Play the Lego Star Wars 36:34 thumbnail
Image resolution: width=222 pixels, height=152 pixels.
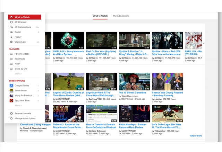[x=102, y=82]
